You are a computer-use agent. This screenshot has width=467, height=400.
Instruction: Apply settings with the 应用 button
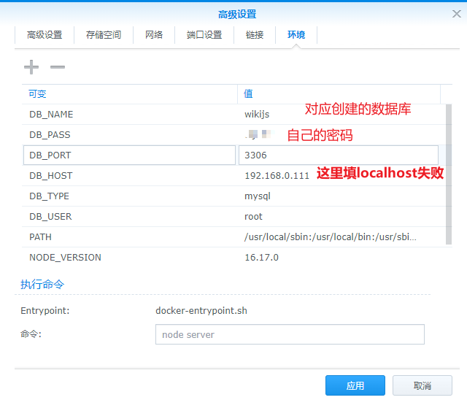click(x=355, y=385)
